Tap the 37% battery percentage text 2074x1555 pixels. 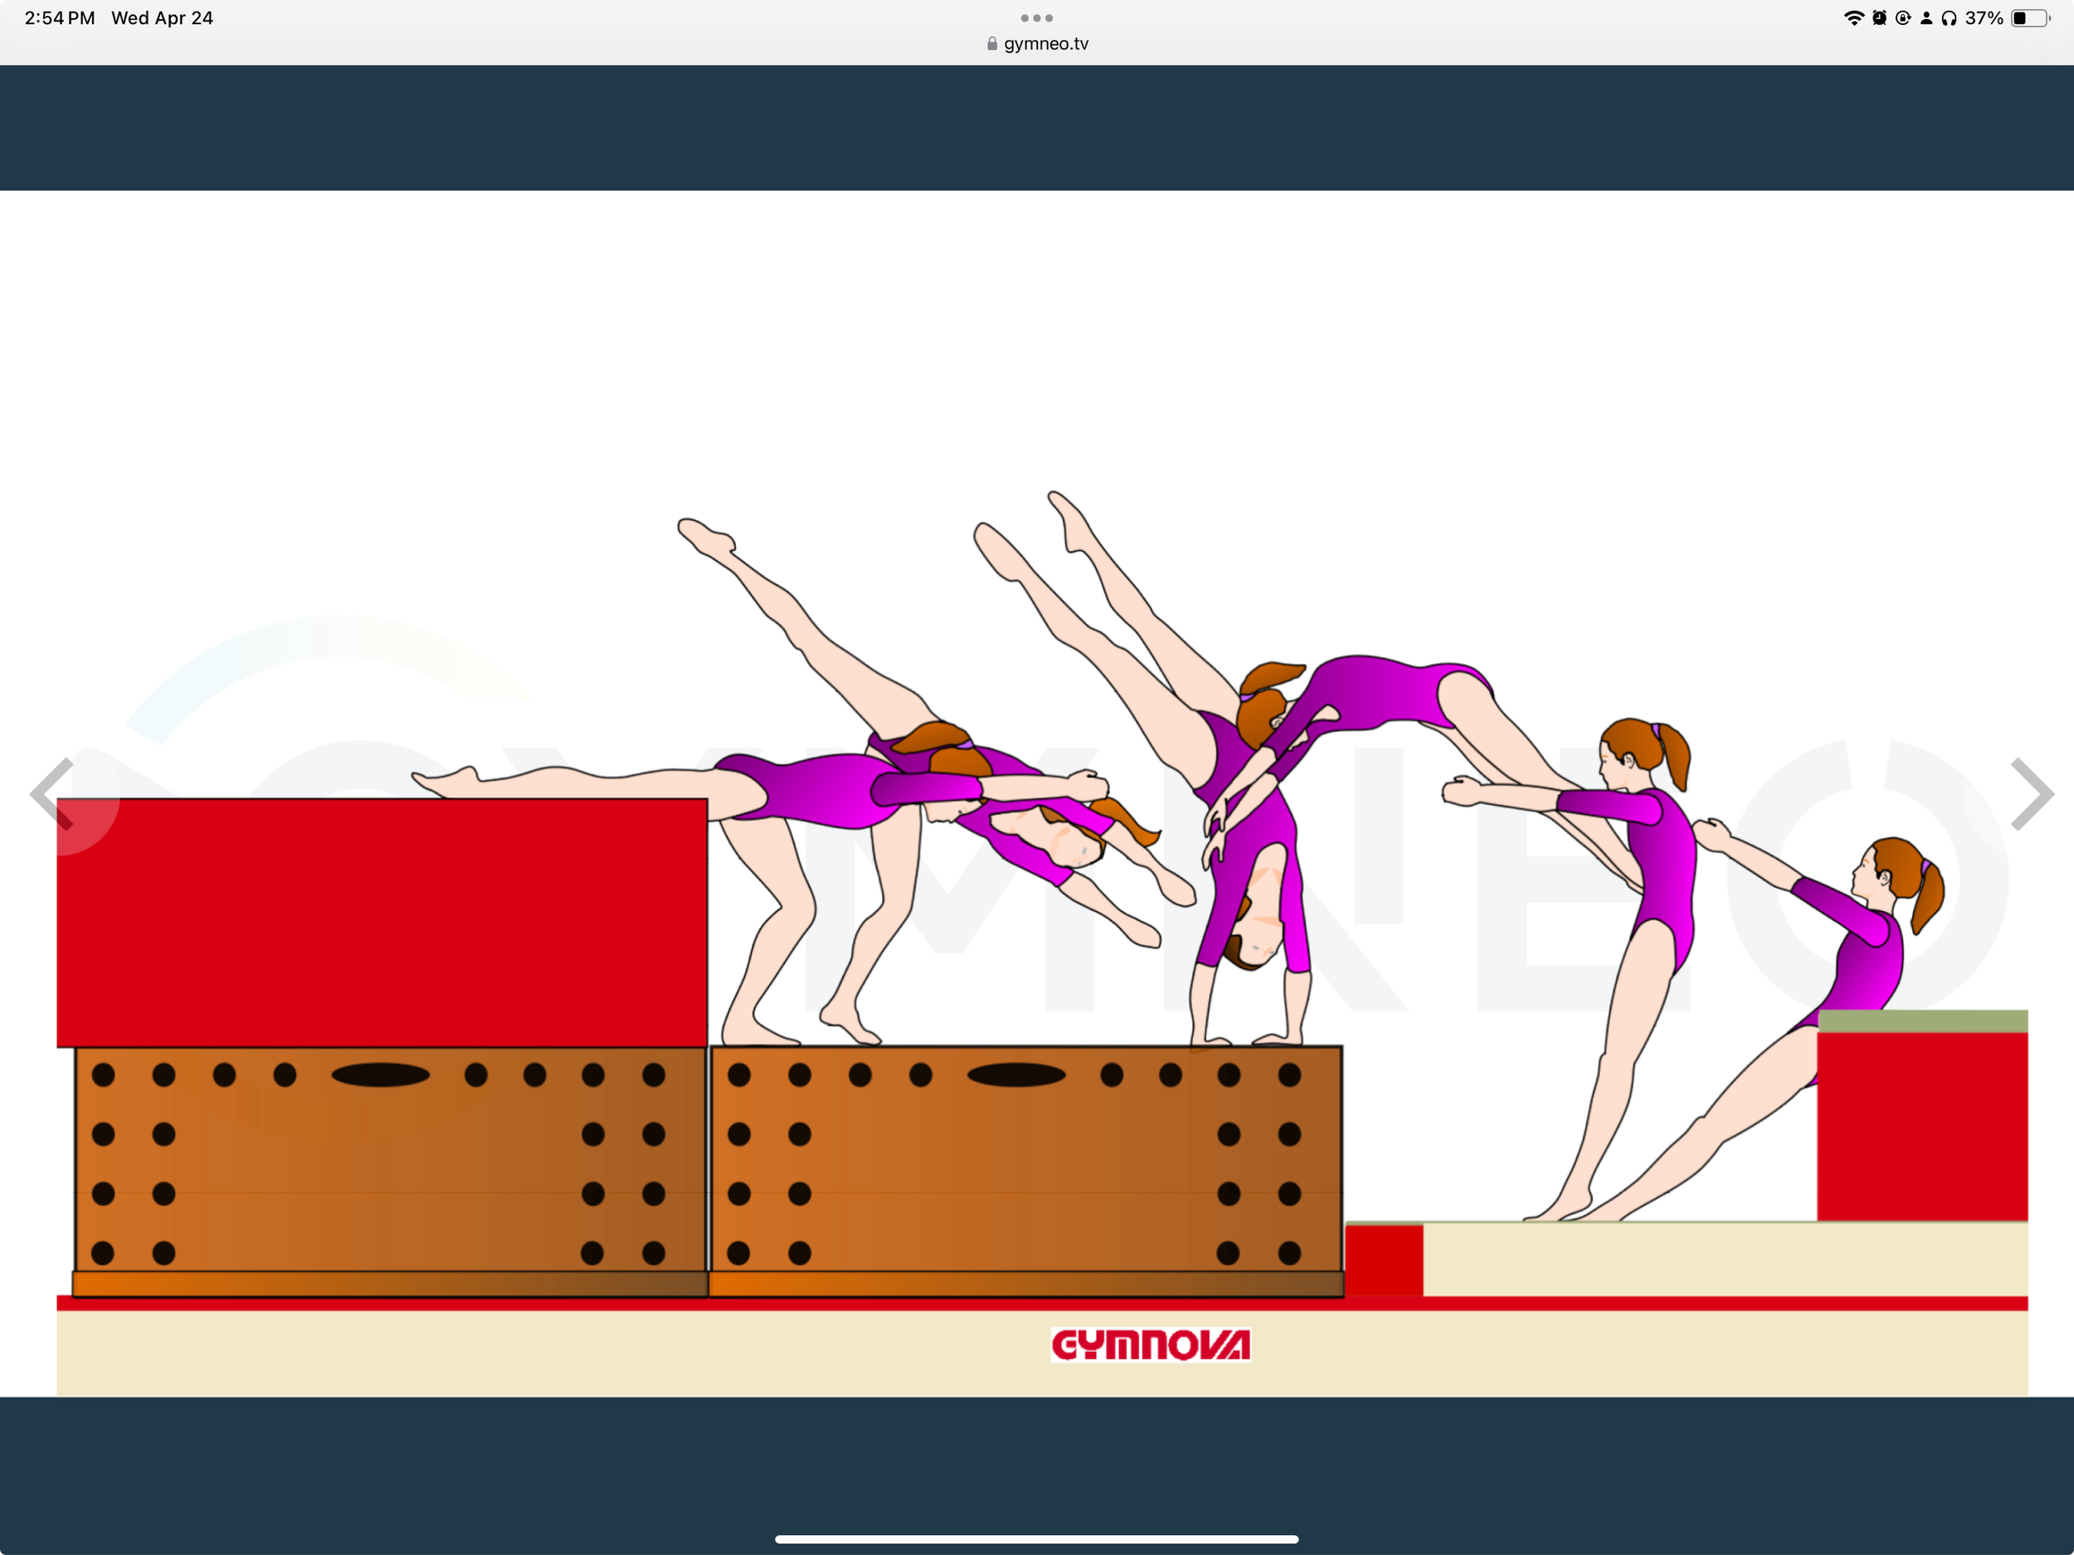pyautogui.click(x=1984, y=17)
